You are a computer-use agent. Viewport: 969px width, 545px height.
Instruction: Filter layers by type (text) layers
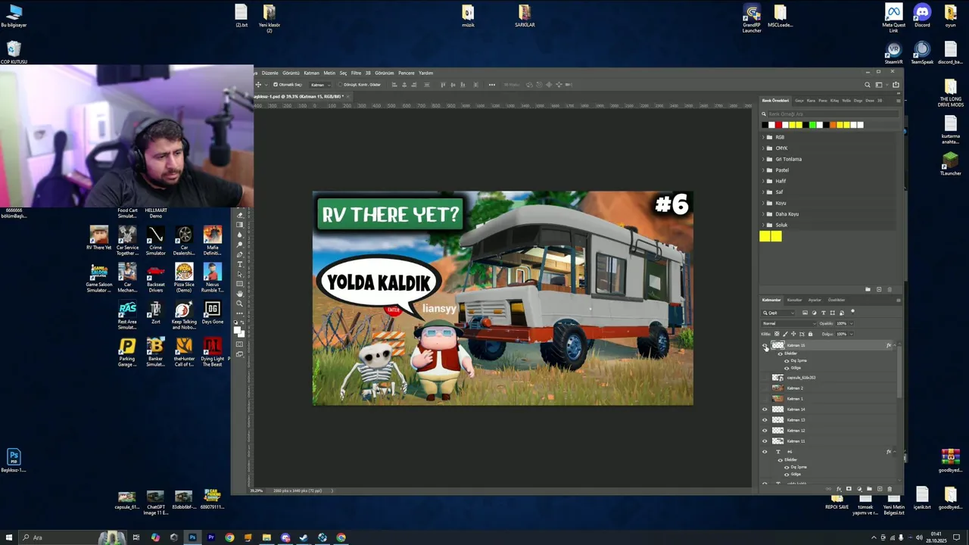coord(824,313)
